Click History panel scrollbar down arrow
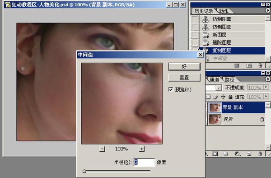The image size is (271, 178). [268, 59]
